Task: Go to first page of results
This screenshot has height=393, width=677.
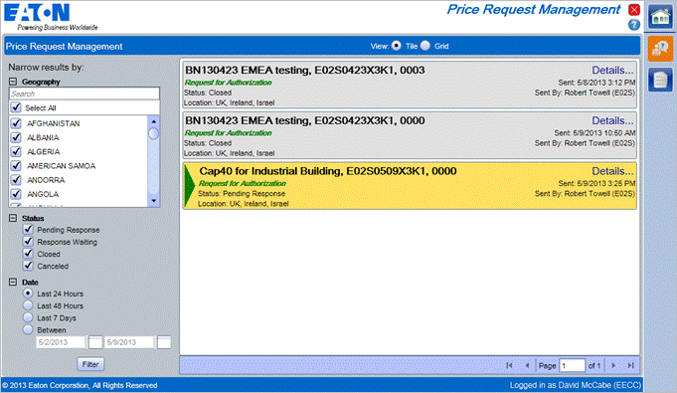Action: tap(509, 365)
